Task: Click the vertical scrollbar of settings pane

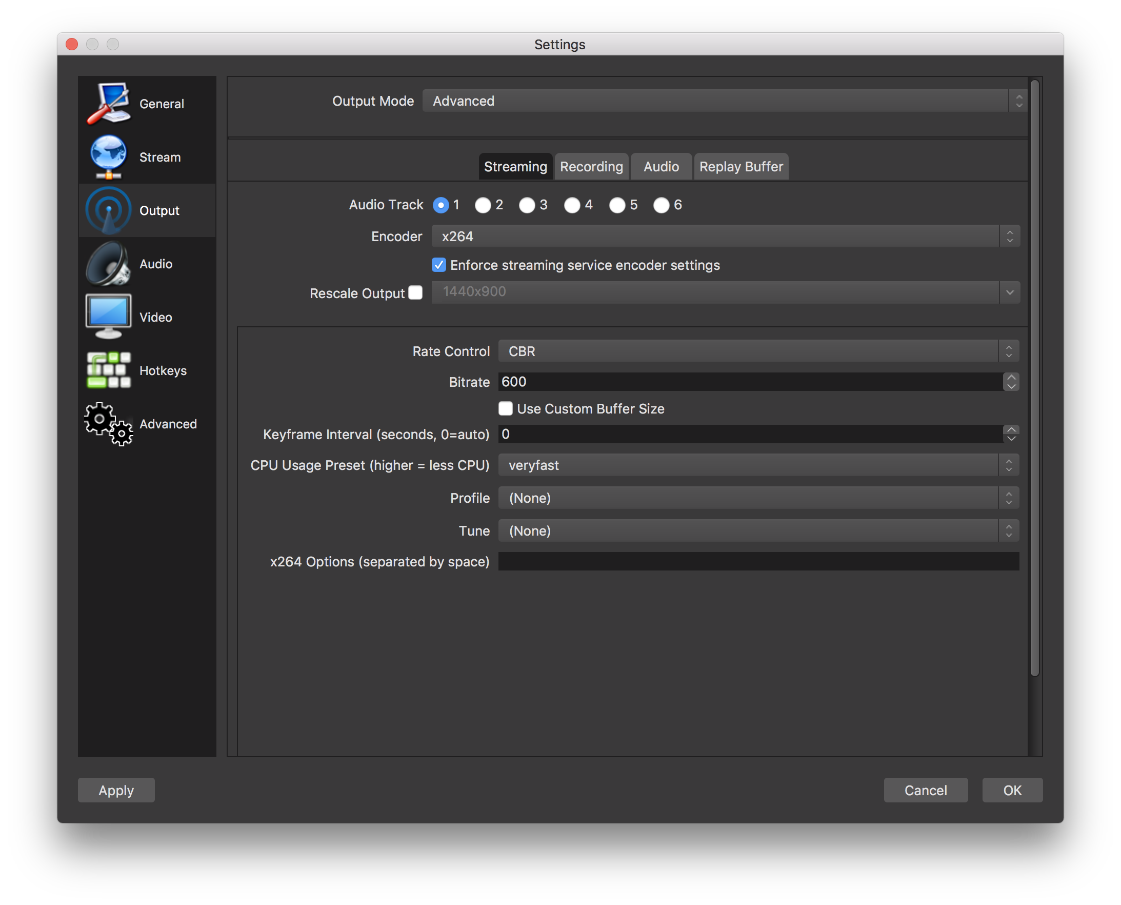Action: (1034, 378)
